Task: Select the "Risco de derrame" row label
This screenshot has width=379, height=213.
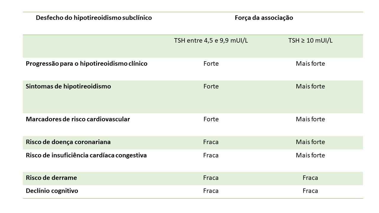Action: [51, 178]
